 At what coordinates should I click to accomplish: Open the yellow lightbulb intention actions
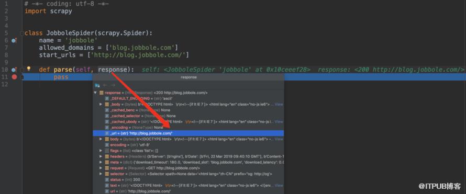click(28, 69)
